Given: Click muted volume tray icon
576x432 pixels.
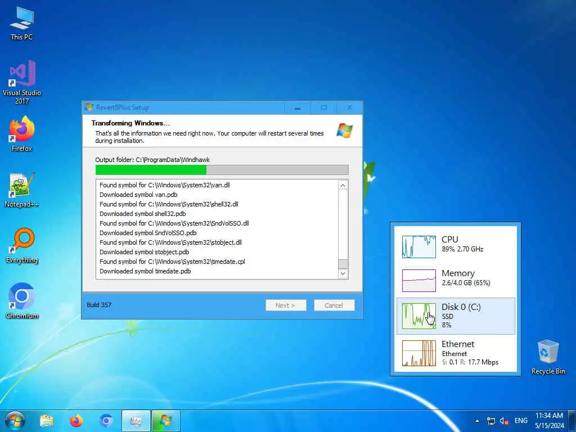Looking at the screenshot, I should [504, 421].
